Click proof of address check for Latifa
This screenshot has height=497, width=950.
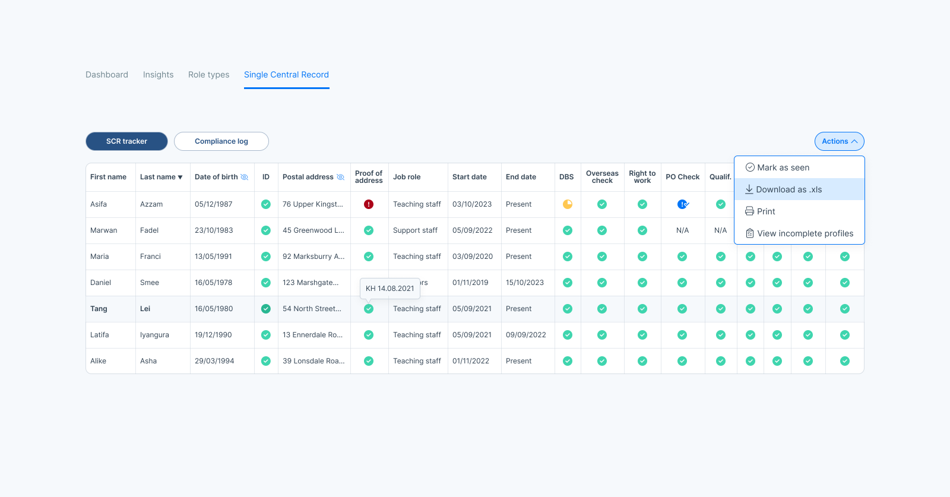tap(369, 335)
